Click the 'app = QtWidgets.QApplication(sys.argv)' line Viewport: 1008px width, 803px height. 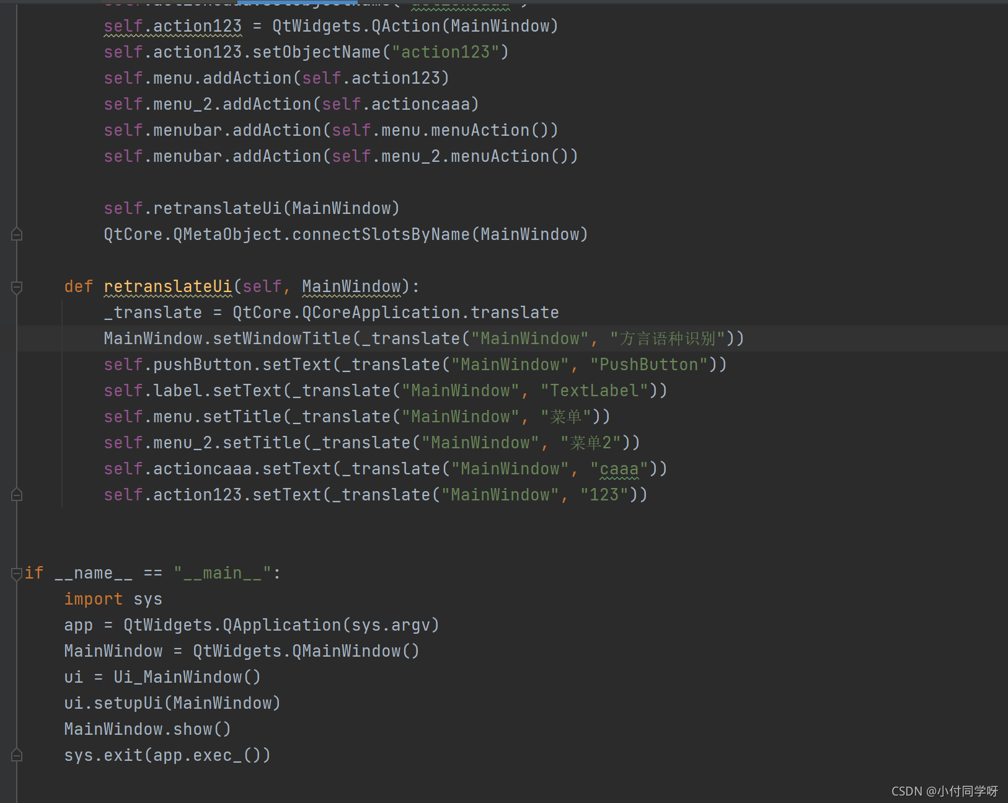point(252,625)
